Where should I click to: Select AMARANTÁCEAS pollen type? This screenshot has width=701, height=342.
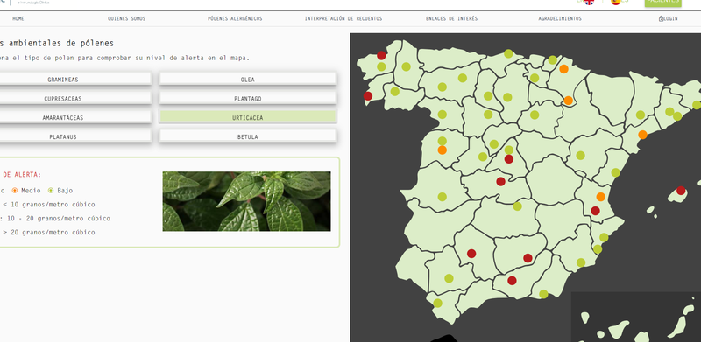click(x=63, y=118)
